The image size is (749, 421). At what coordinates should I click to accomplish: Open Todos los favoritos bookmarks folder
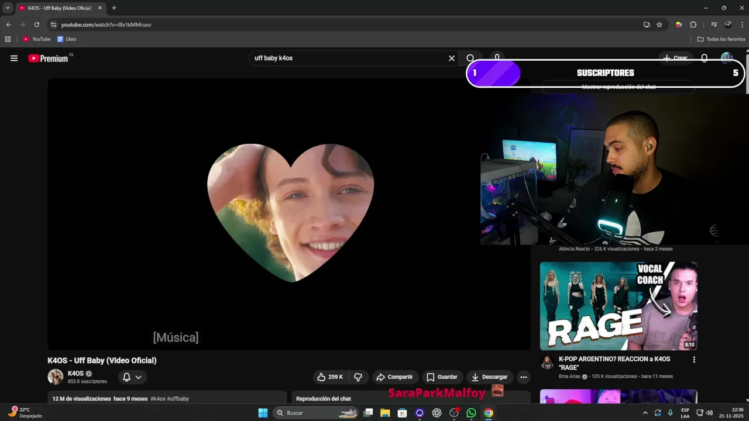[x=721, y=39]
